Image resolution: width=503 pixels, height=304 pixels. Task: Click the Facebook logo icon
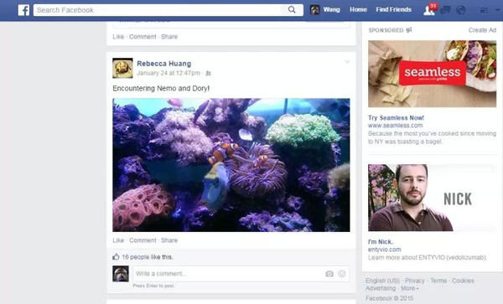click(x=23, y=10)
